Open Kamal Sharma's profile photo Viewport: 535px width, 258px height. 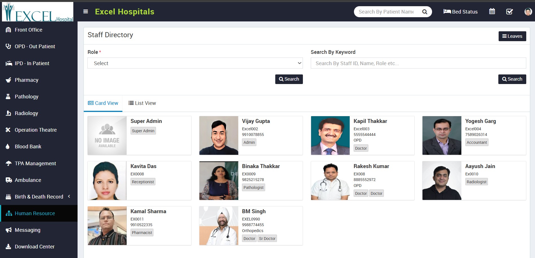coord(107,226)
